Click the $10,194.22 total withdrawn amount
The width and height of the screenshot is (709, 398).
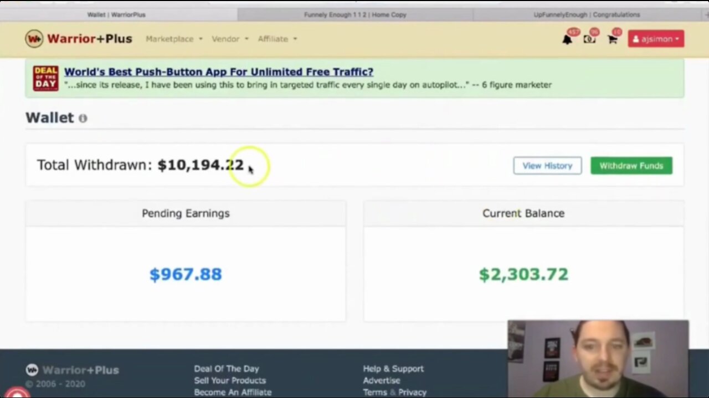201,165
